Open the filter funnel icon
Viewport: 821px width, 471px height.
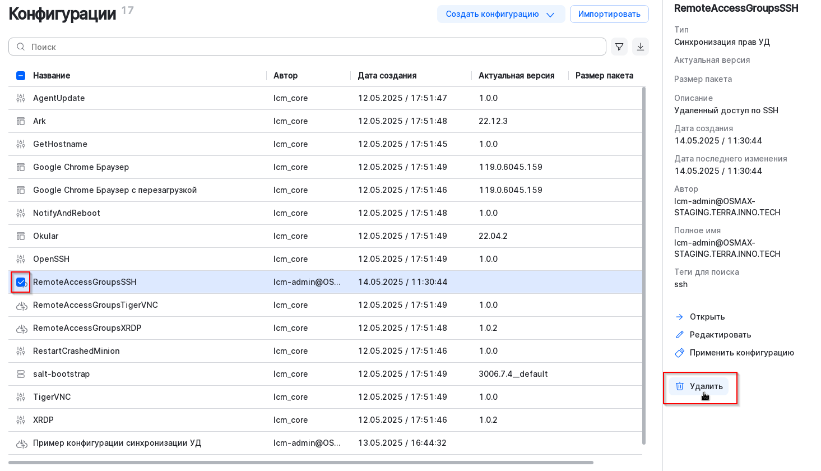619,47
